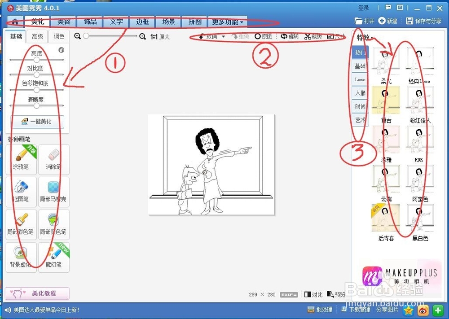The height and width of the screenshot is (319, 449).
Task: Click 1:1 原大 actual size
Action: (x=160, y=37)
